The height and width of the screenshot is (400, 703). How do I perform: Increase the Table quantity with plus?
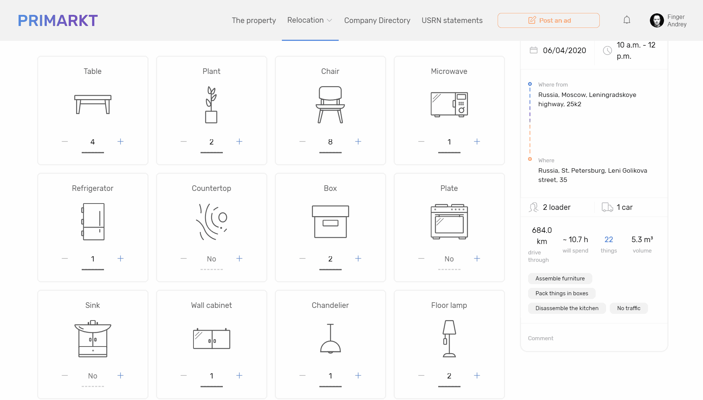(x=120, y=142)
